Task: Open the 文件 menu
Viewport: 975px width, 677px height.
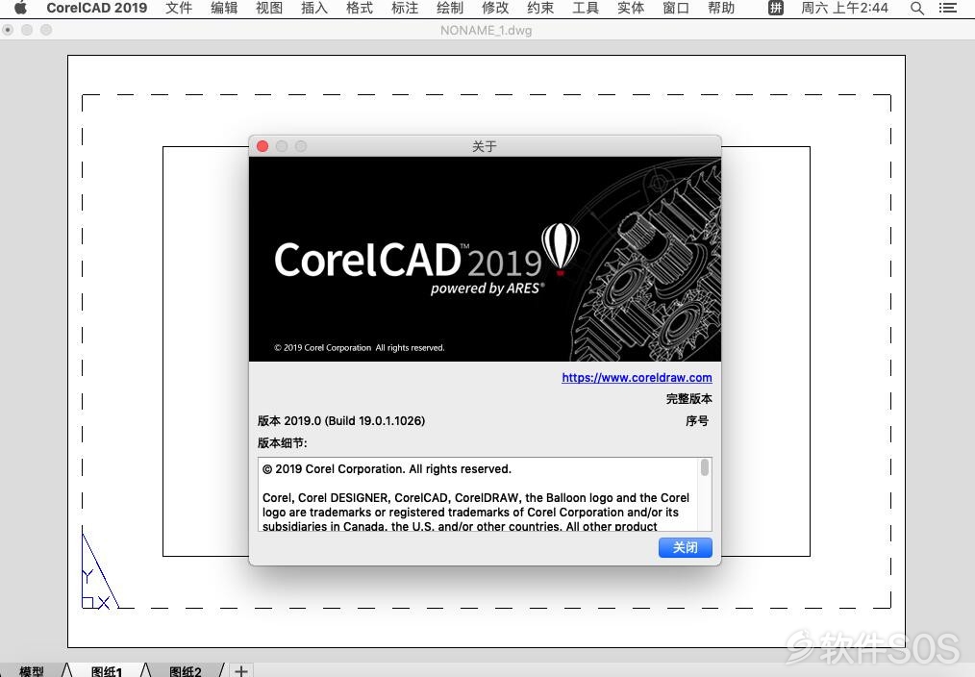Action: (179, 8)
